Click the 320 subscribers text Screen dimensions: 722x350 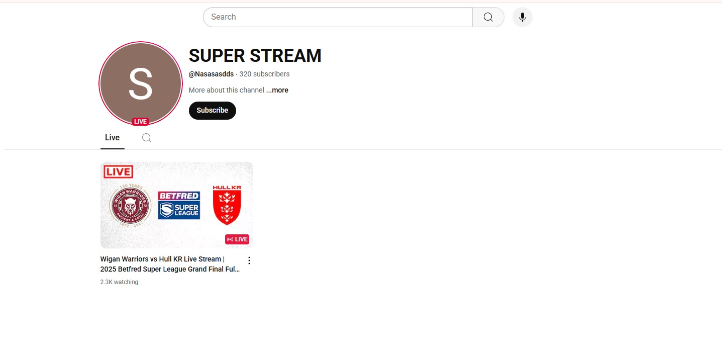[264, 74]
